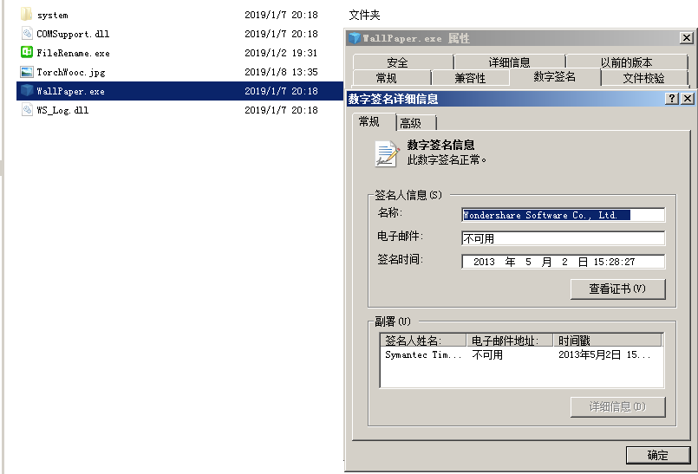Screen dimensions: 698x474
Task: Click the disabled 详细信息(D) button
Action: point(618,406)
